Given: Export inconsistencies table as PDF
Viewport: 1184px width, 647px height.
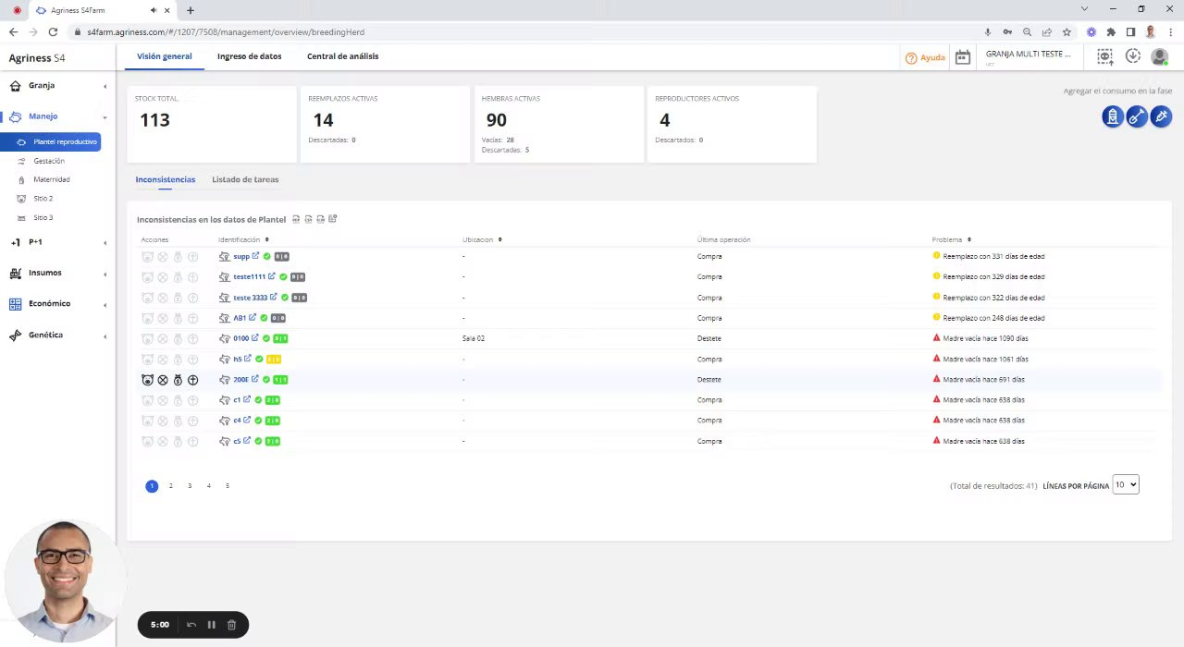Looking at the screenshot, I should [296, 219].
